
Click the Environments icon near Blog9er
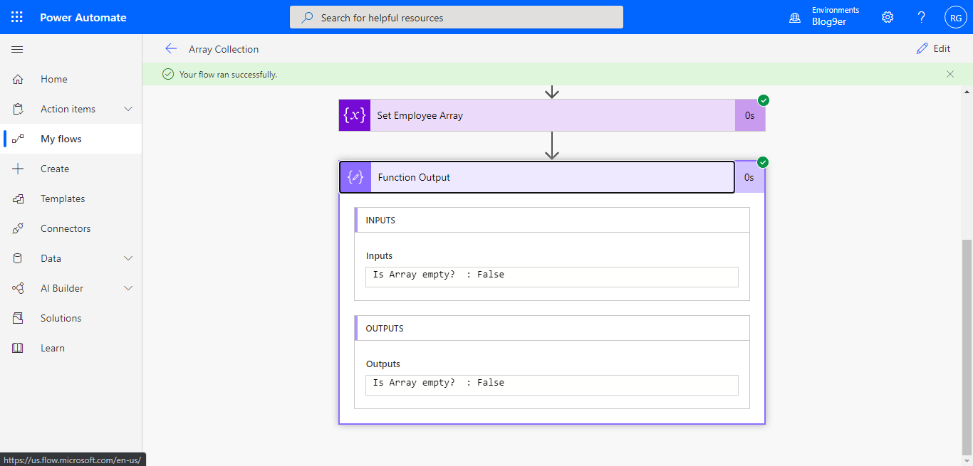794,17
